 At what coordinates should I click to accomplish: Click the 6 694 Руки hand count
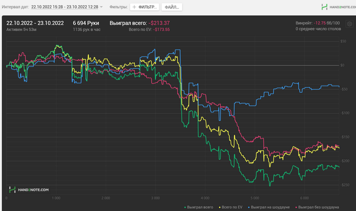(x=86, y=23)
